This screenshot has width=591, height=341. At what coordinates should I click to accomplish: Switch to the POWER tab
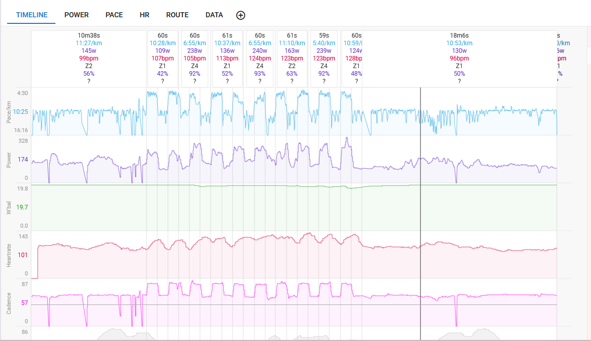click(76, 15)
